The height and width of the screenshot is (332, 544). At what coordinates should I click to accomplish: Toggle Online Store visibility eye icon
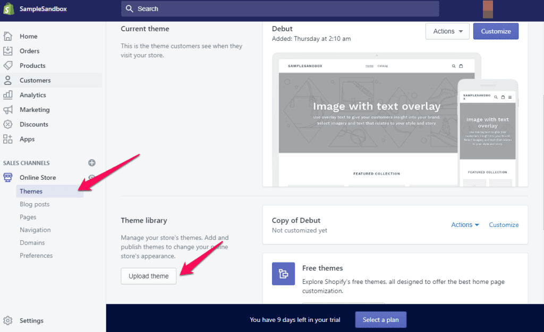coord(90,178)
